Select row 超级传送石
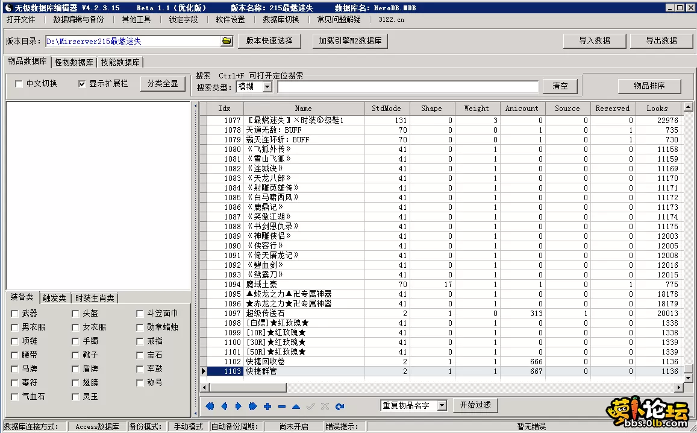 [440, 313]
